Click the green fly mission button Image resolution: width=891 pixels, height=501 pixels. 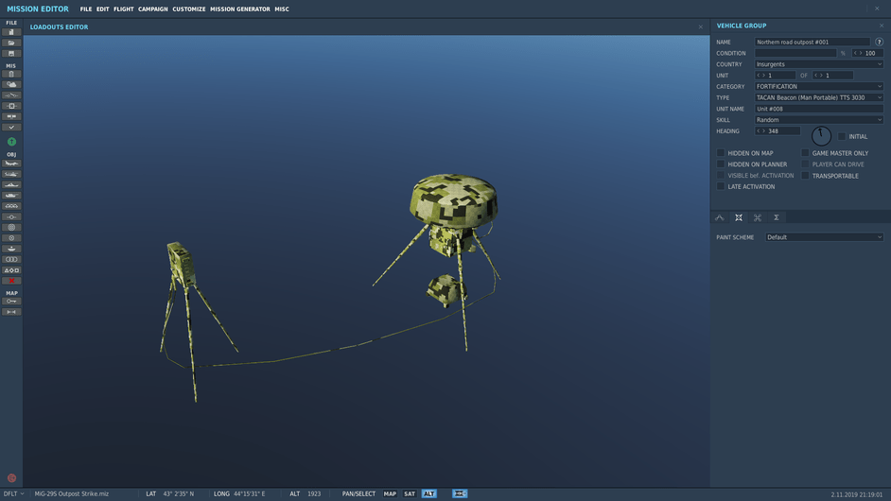pyautogui.click(x=11, y=142)
